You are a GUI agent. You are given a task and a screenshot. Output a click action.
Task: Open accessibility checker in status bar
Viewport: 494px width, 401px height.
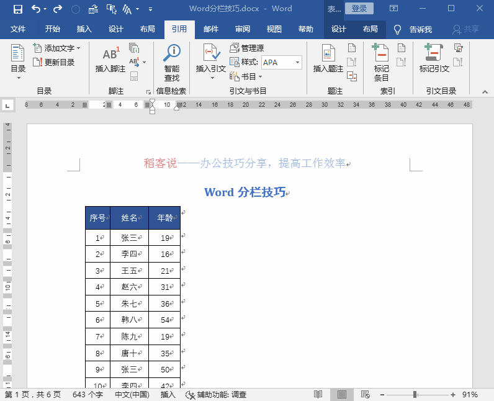pos(216,394)
